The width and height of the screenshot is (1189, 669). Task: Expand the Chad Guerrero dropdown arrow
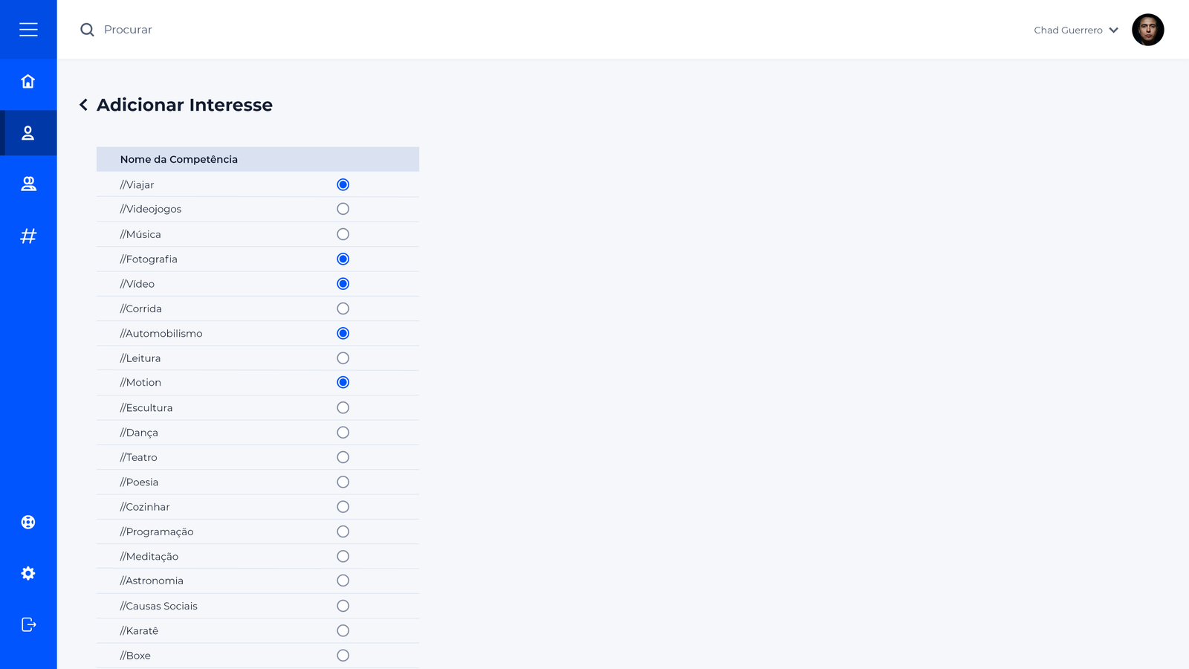pos(1113,30)
